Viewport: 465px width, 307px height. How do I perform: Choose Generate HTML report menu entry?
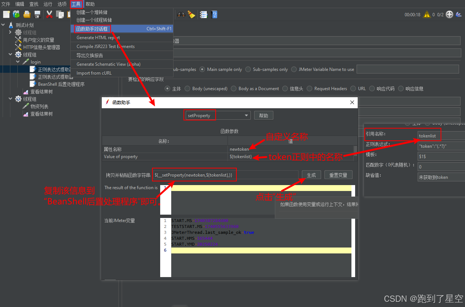pyautogui.click(x=122, y=38)
